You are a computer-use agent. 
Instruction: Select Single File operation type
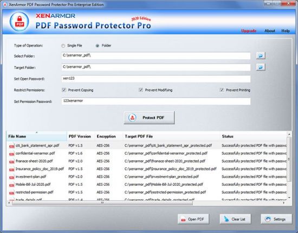coord(63,46)
